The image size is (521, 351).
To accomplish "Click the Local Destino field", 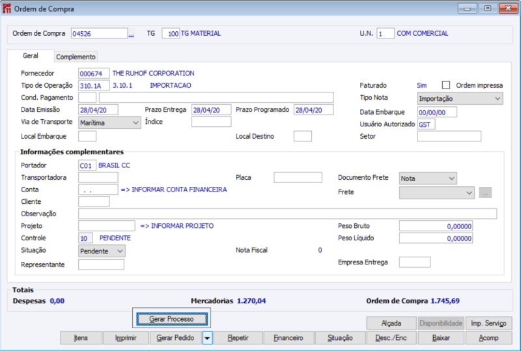I will click(x=303, y=136).
